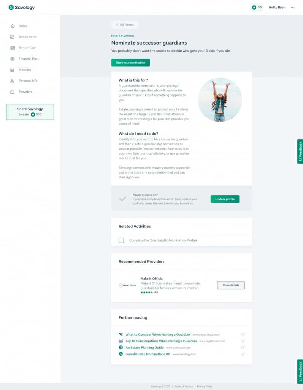Click the Share Savology to earn box
The image size is (303, 390).
point(30,112)
